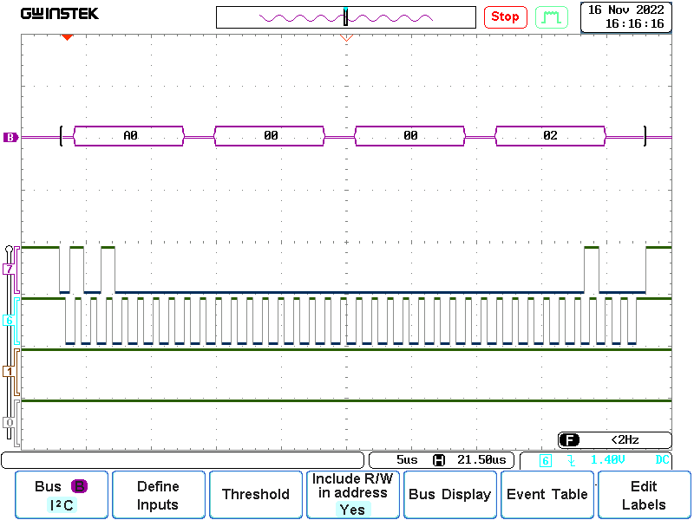Open the Define Inputs menu
Viewport: 694px width, 520px height.
coord(158,495)
